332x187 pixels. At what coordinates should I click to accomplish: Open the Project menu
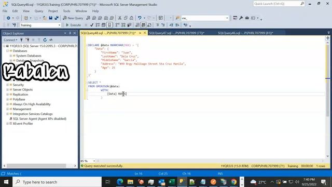click(x=53, y=11)
